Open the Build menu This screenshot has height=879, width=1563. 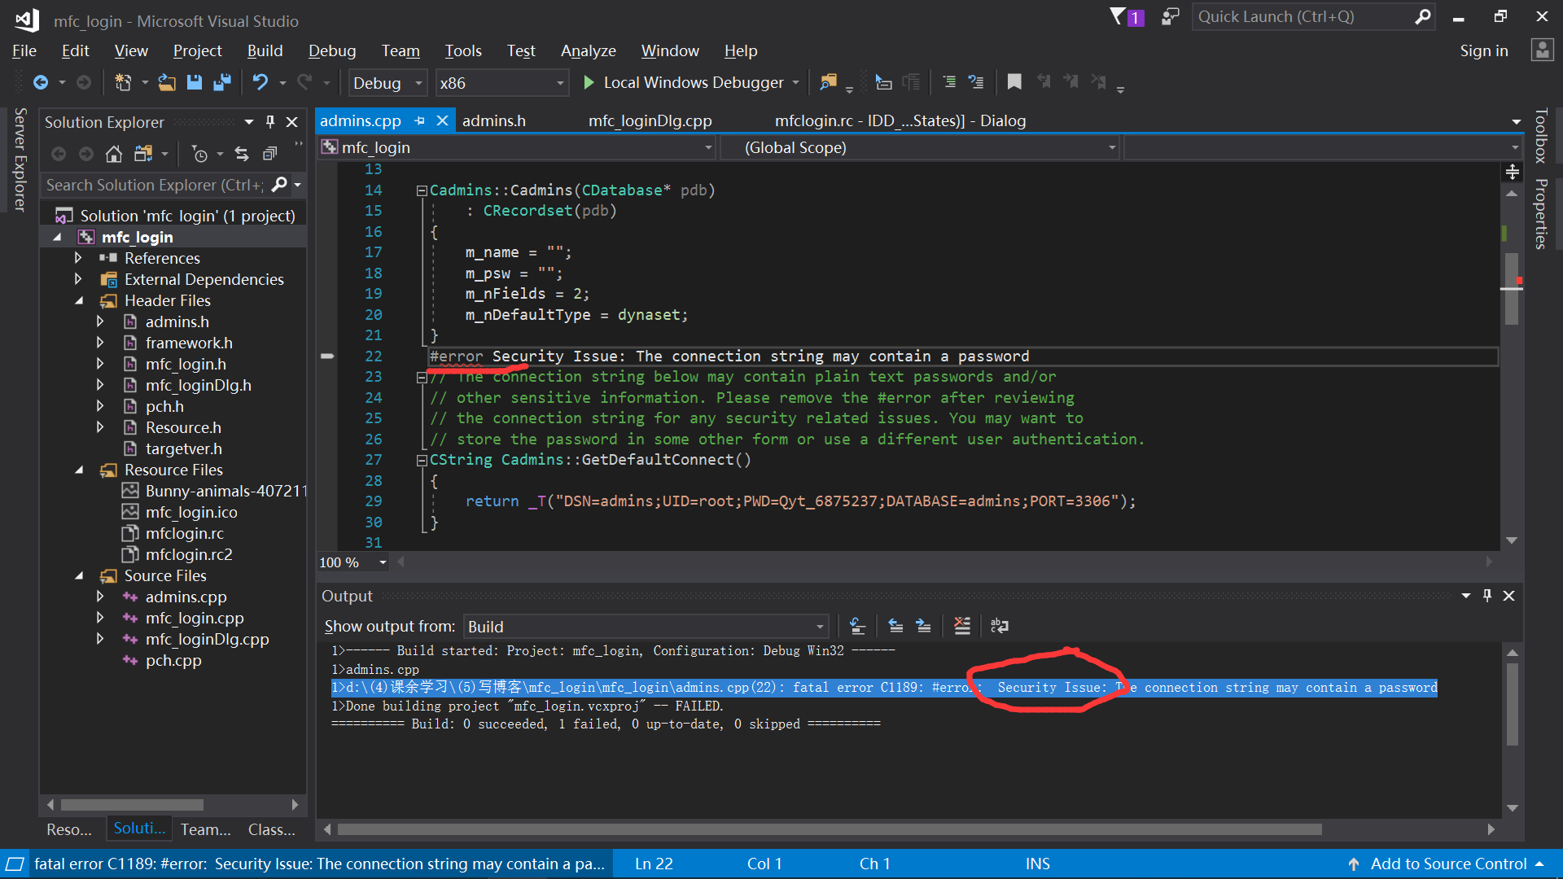[x=265, y=50]
